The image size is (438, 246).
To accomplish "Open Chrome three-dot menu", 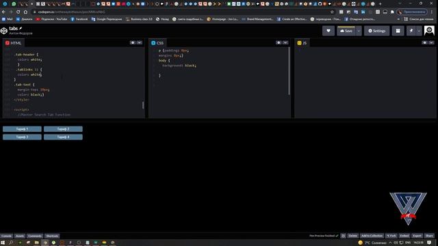I will coord(432,12).
